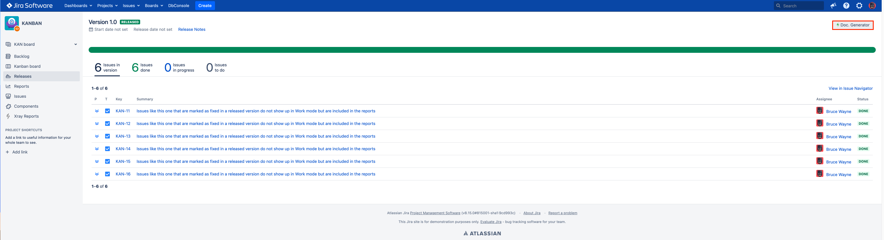This screenshot has height=240, width=884.
Task: Click the Start date not set calendar icon
Action: [91, 29]
